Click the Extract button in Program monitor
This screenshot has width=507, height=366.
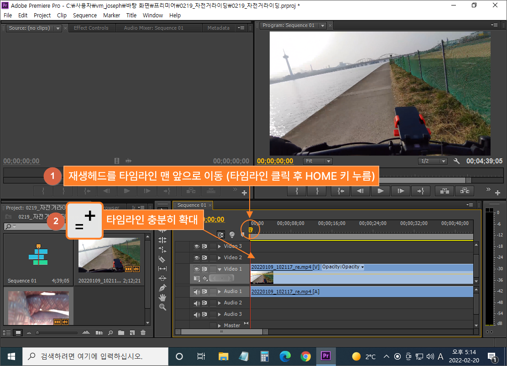coord(465,191)
